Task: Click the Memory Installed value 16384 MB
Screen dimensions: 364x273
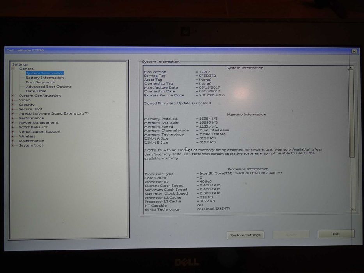Action: pos(208,119)
